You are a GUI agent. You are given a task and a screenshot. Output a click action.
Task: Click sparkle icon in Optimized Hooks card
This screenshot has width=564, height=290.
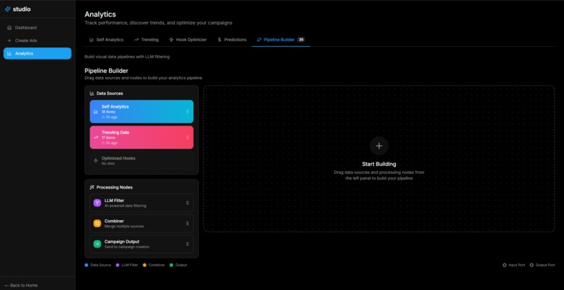[96, 161]
